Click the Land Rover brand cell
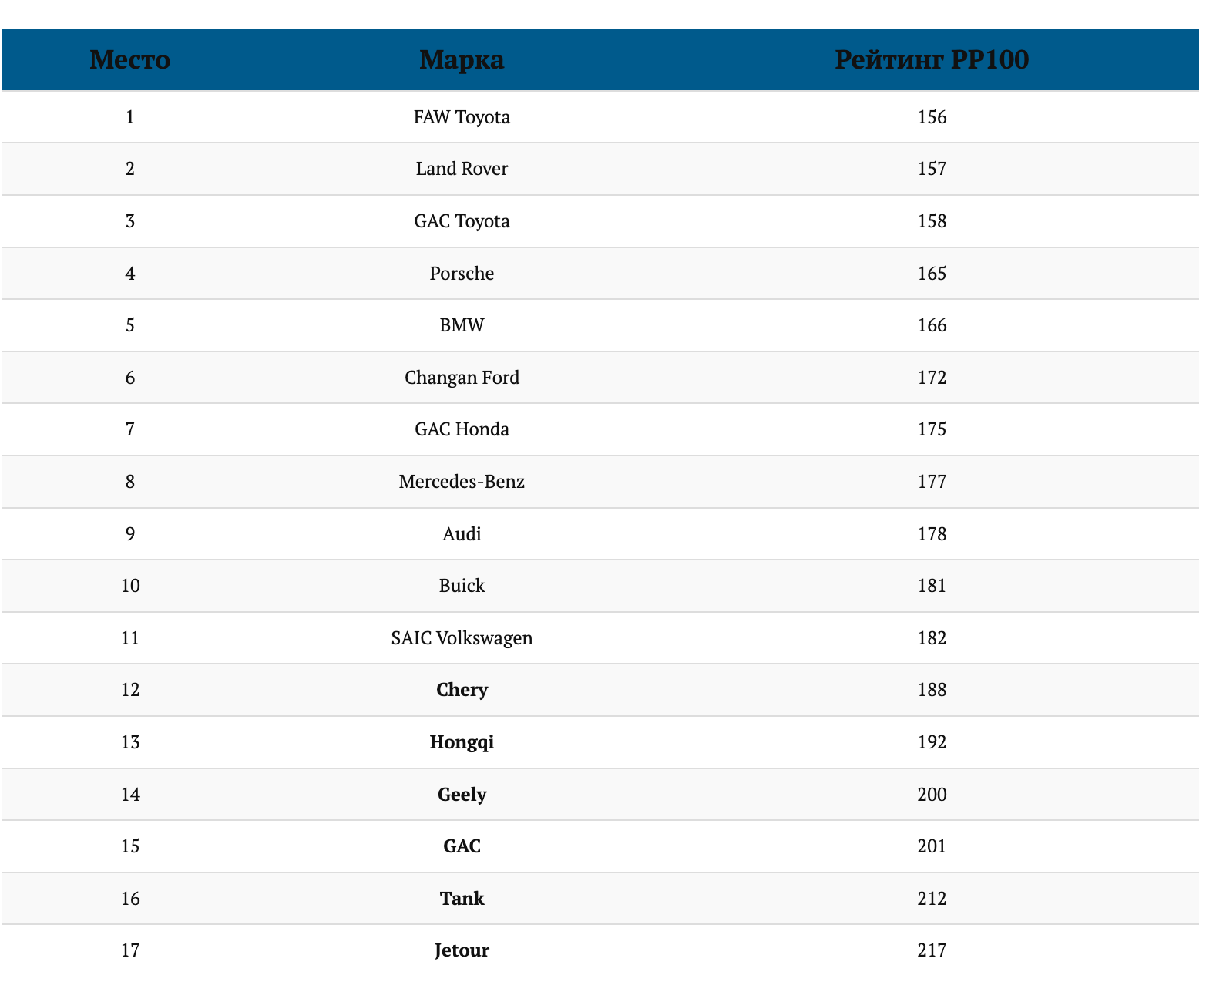The width and height of the screenshot is (1216, 1002). tap(462, 169)
